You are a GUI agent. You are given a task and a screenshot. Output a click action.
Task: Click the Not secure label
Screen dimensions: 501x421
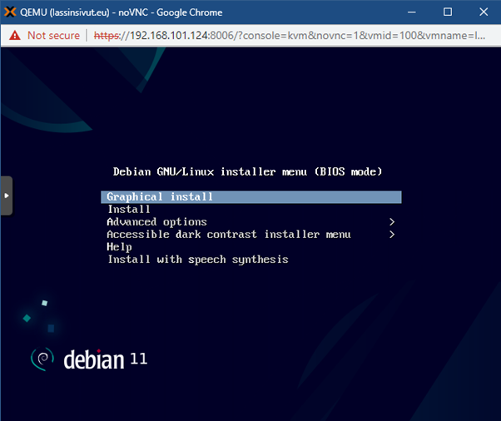53,35
